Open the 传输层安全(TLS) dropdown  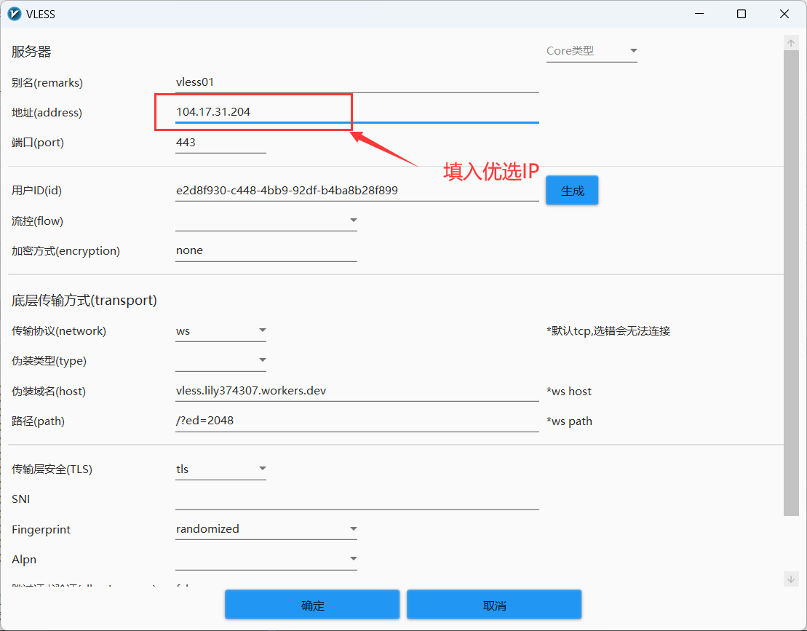tap(220, 469)
